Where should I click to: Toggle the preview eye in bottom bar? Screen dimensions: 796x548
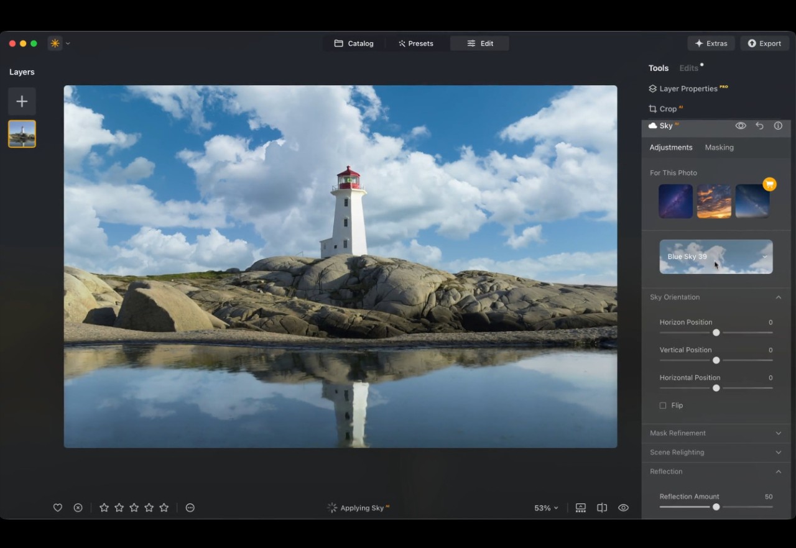coord(623,508)
